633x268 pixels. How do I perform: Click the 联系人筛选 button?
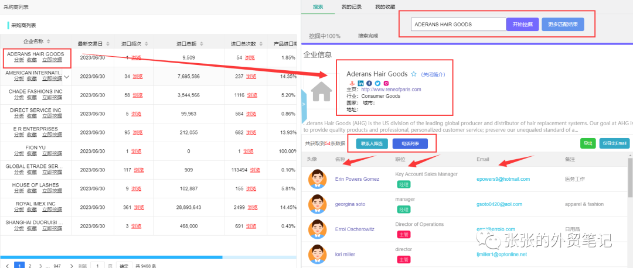372,143
